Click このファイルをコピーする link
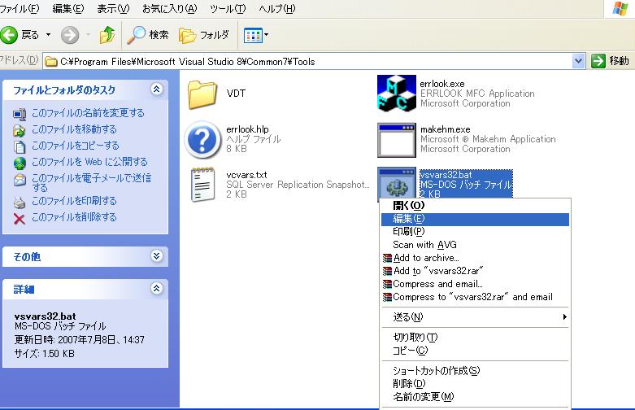Viewport: 635px width, 410px height. (x=76, y=146)
